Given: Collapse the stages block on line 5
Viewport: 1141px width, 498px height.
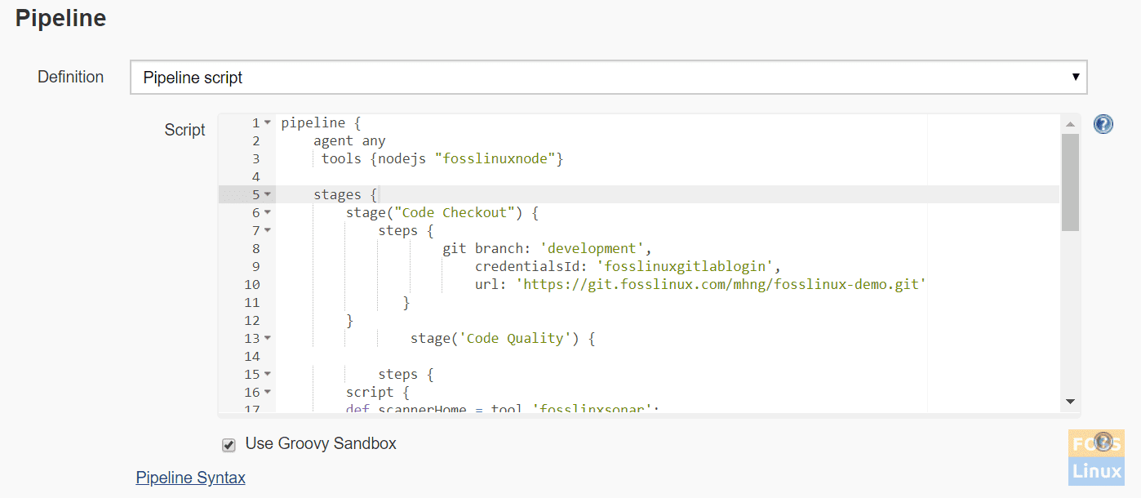Looking at the screenshot, I should [x=268, y=195].
